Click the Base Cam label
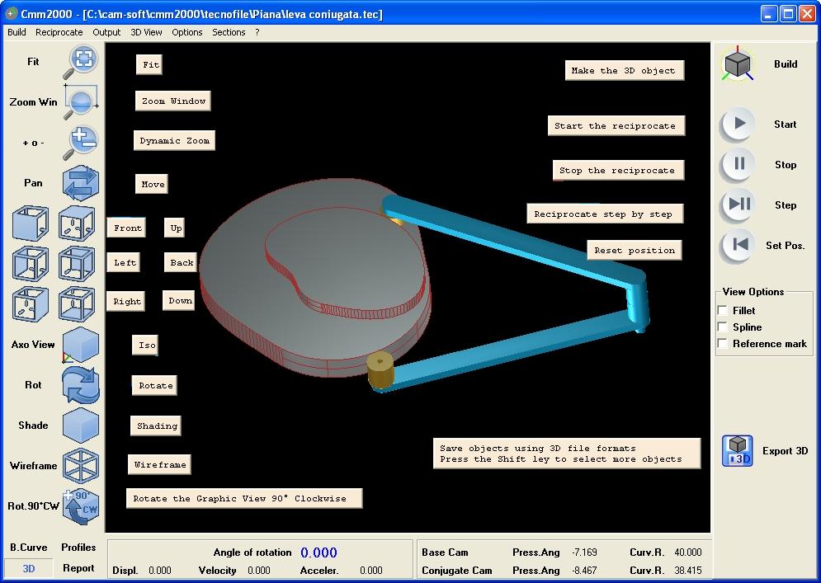This screenshot has width=821, height=583. coord(445,552)
